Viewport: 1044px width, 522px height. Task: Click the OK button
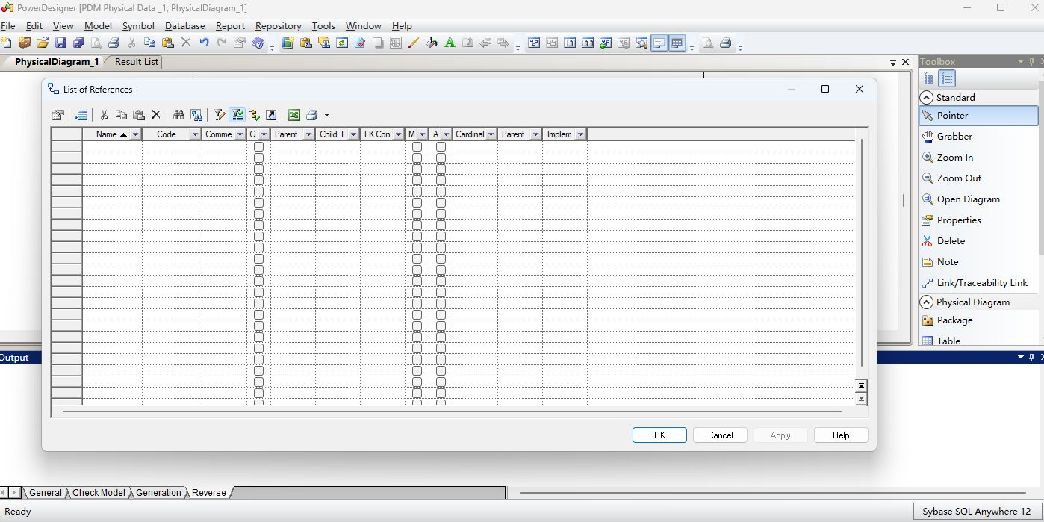(659, 435)
